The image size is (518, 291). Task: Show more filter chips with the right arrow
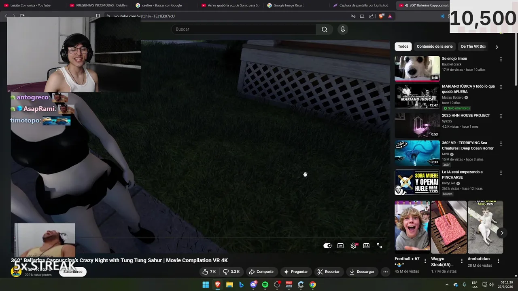pyautogui.click(x=497, y=47)
